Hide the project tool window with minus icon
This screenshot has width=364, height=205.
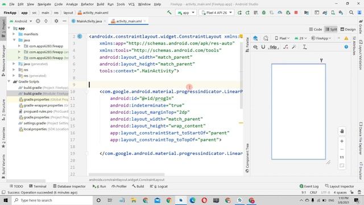tap(64, 21)
